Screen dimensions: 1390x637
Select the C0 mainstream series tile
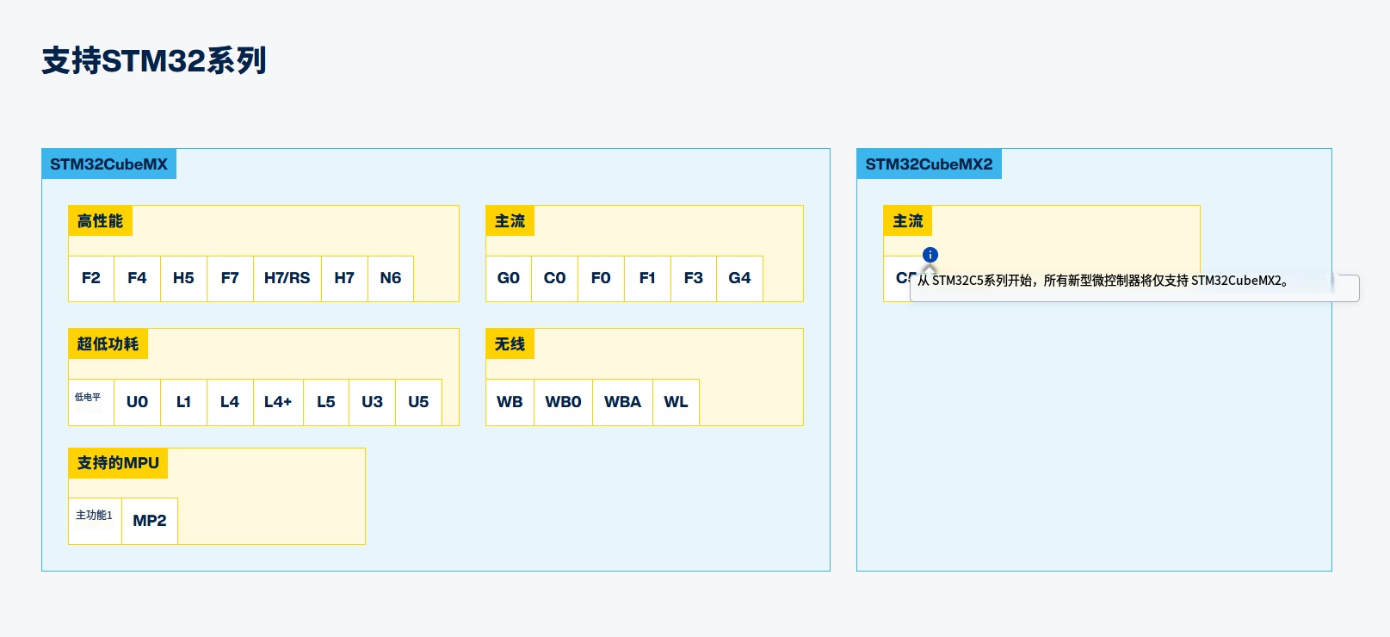554,278
